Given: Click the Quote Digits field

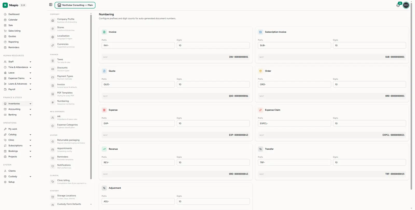Looking at the screenshot, I should tap(213, 85).
